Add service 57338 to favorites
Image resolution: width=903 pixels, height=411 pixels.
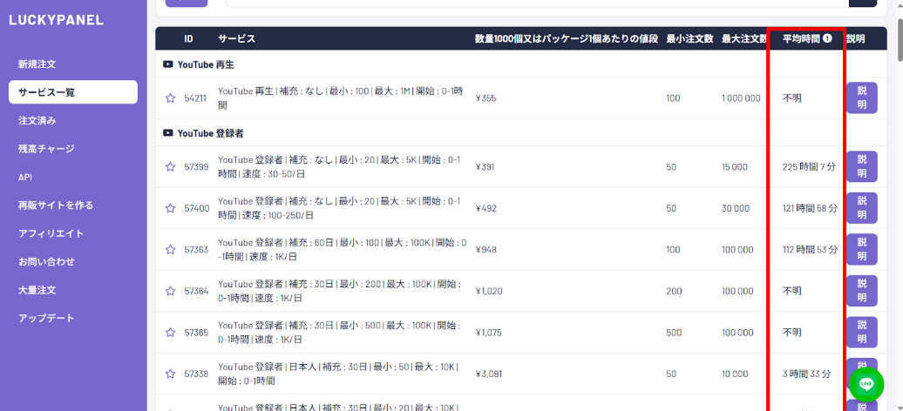(x=170, y=374)
